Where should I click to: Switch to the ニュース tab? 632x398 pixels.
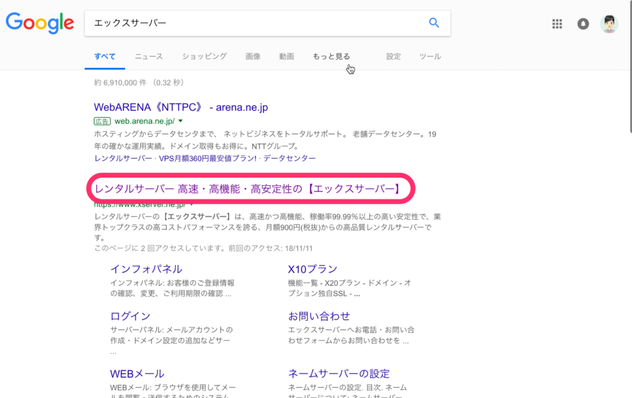148,56
